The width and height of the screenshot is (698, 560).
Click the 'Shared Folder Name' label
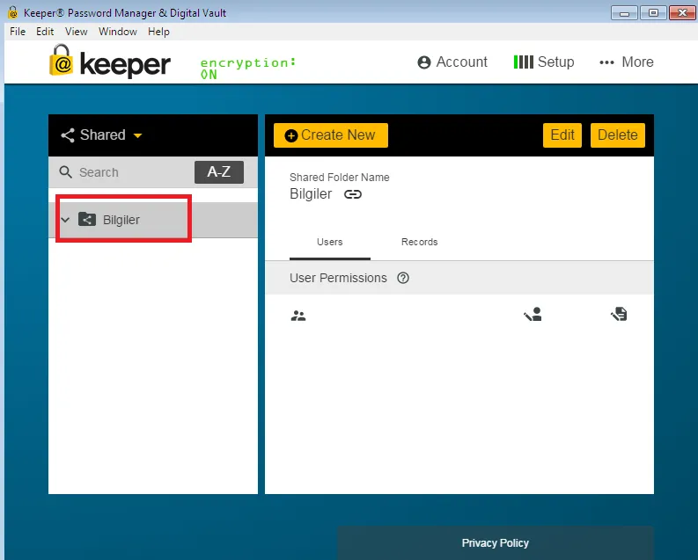339,178
